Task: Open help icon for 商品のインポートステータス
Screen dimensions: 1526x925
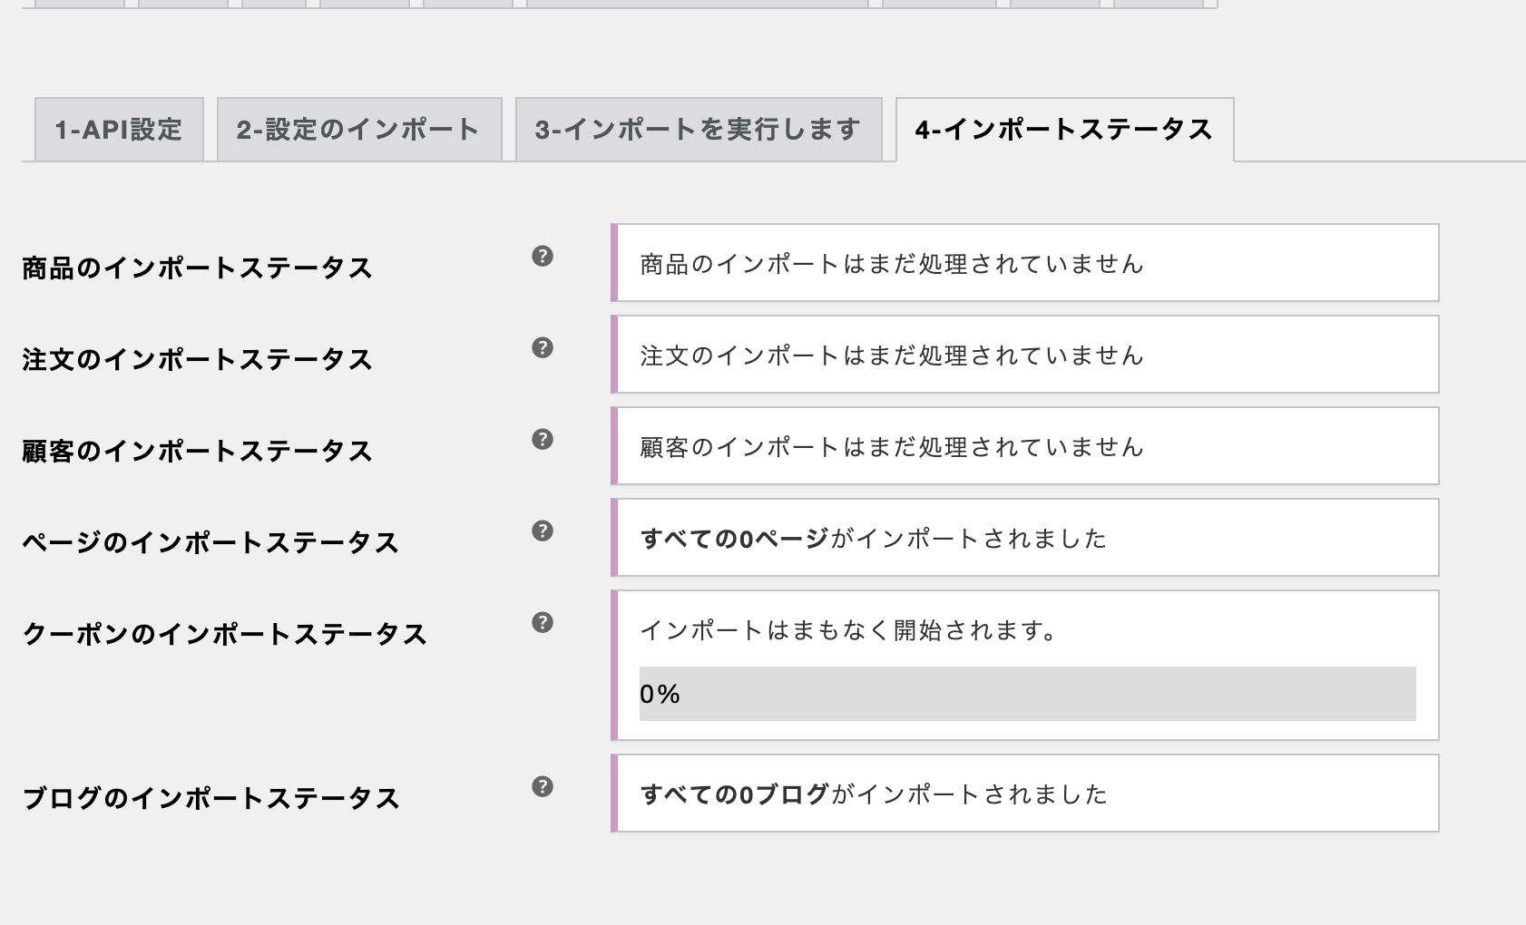Action: pos(543,256)
